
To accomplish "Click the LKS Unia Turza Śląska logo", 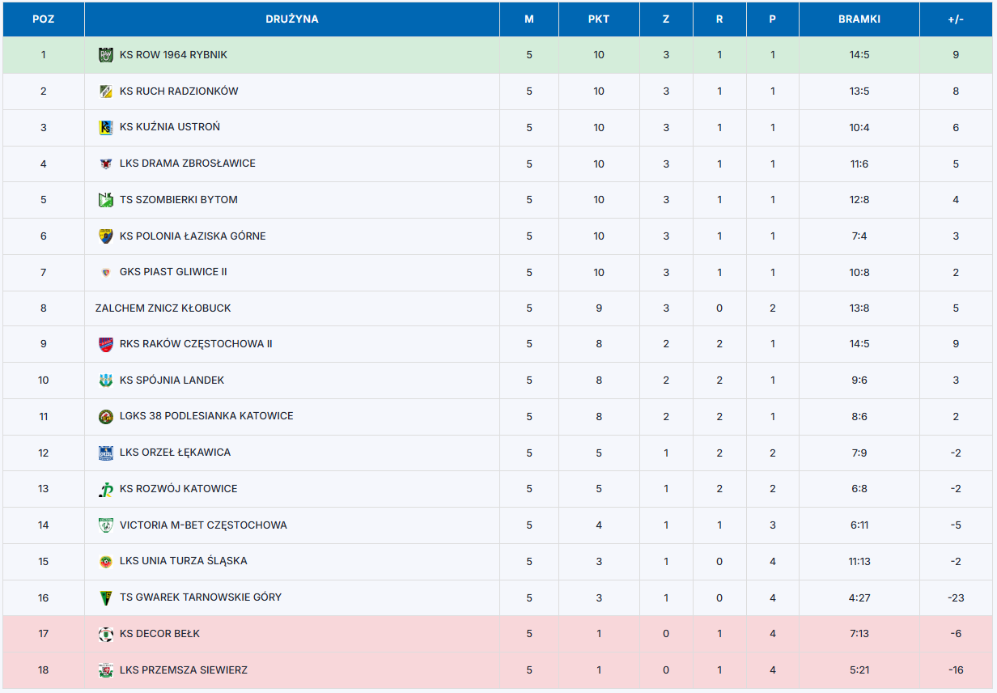I will [105, 561].
